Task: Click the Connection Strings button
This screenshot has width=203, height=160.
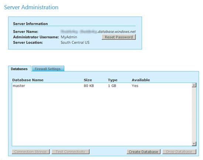Action: tap(31, 152)
